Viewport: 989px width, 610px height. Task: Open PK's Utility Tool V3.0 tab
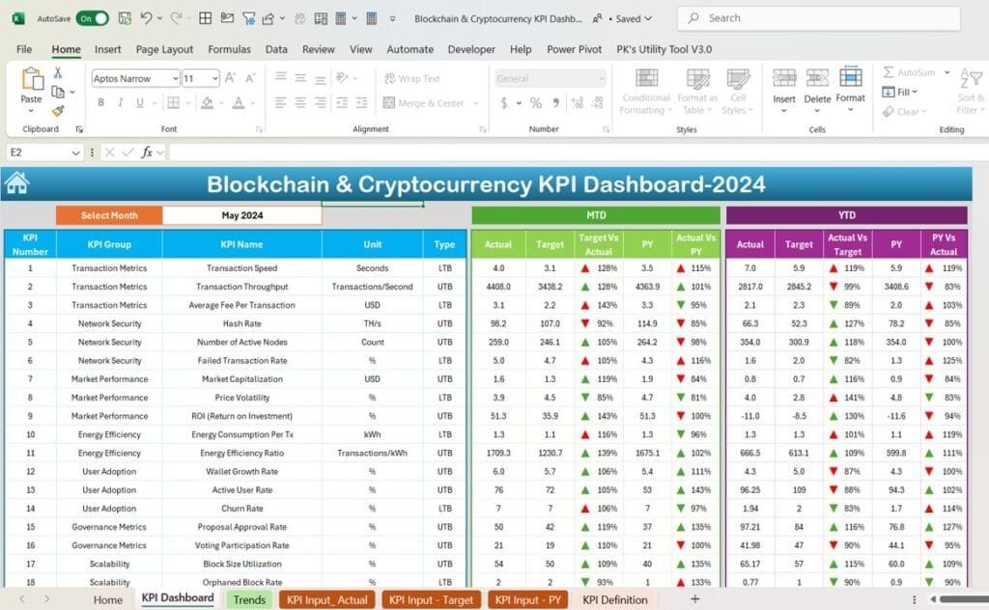click(664, 49)
